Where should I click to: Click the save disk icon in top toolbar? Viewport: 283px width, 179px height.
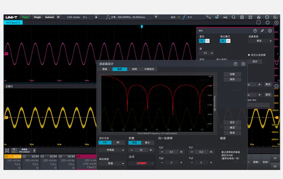(242, 17)
